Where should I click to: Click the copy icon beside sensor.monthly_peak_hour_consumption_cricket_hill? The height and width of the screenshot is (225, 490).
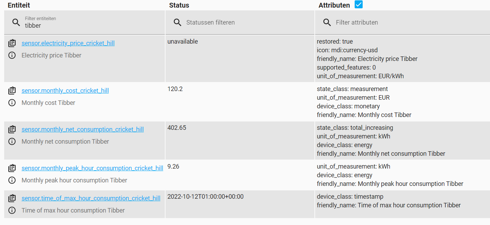12,168
